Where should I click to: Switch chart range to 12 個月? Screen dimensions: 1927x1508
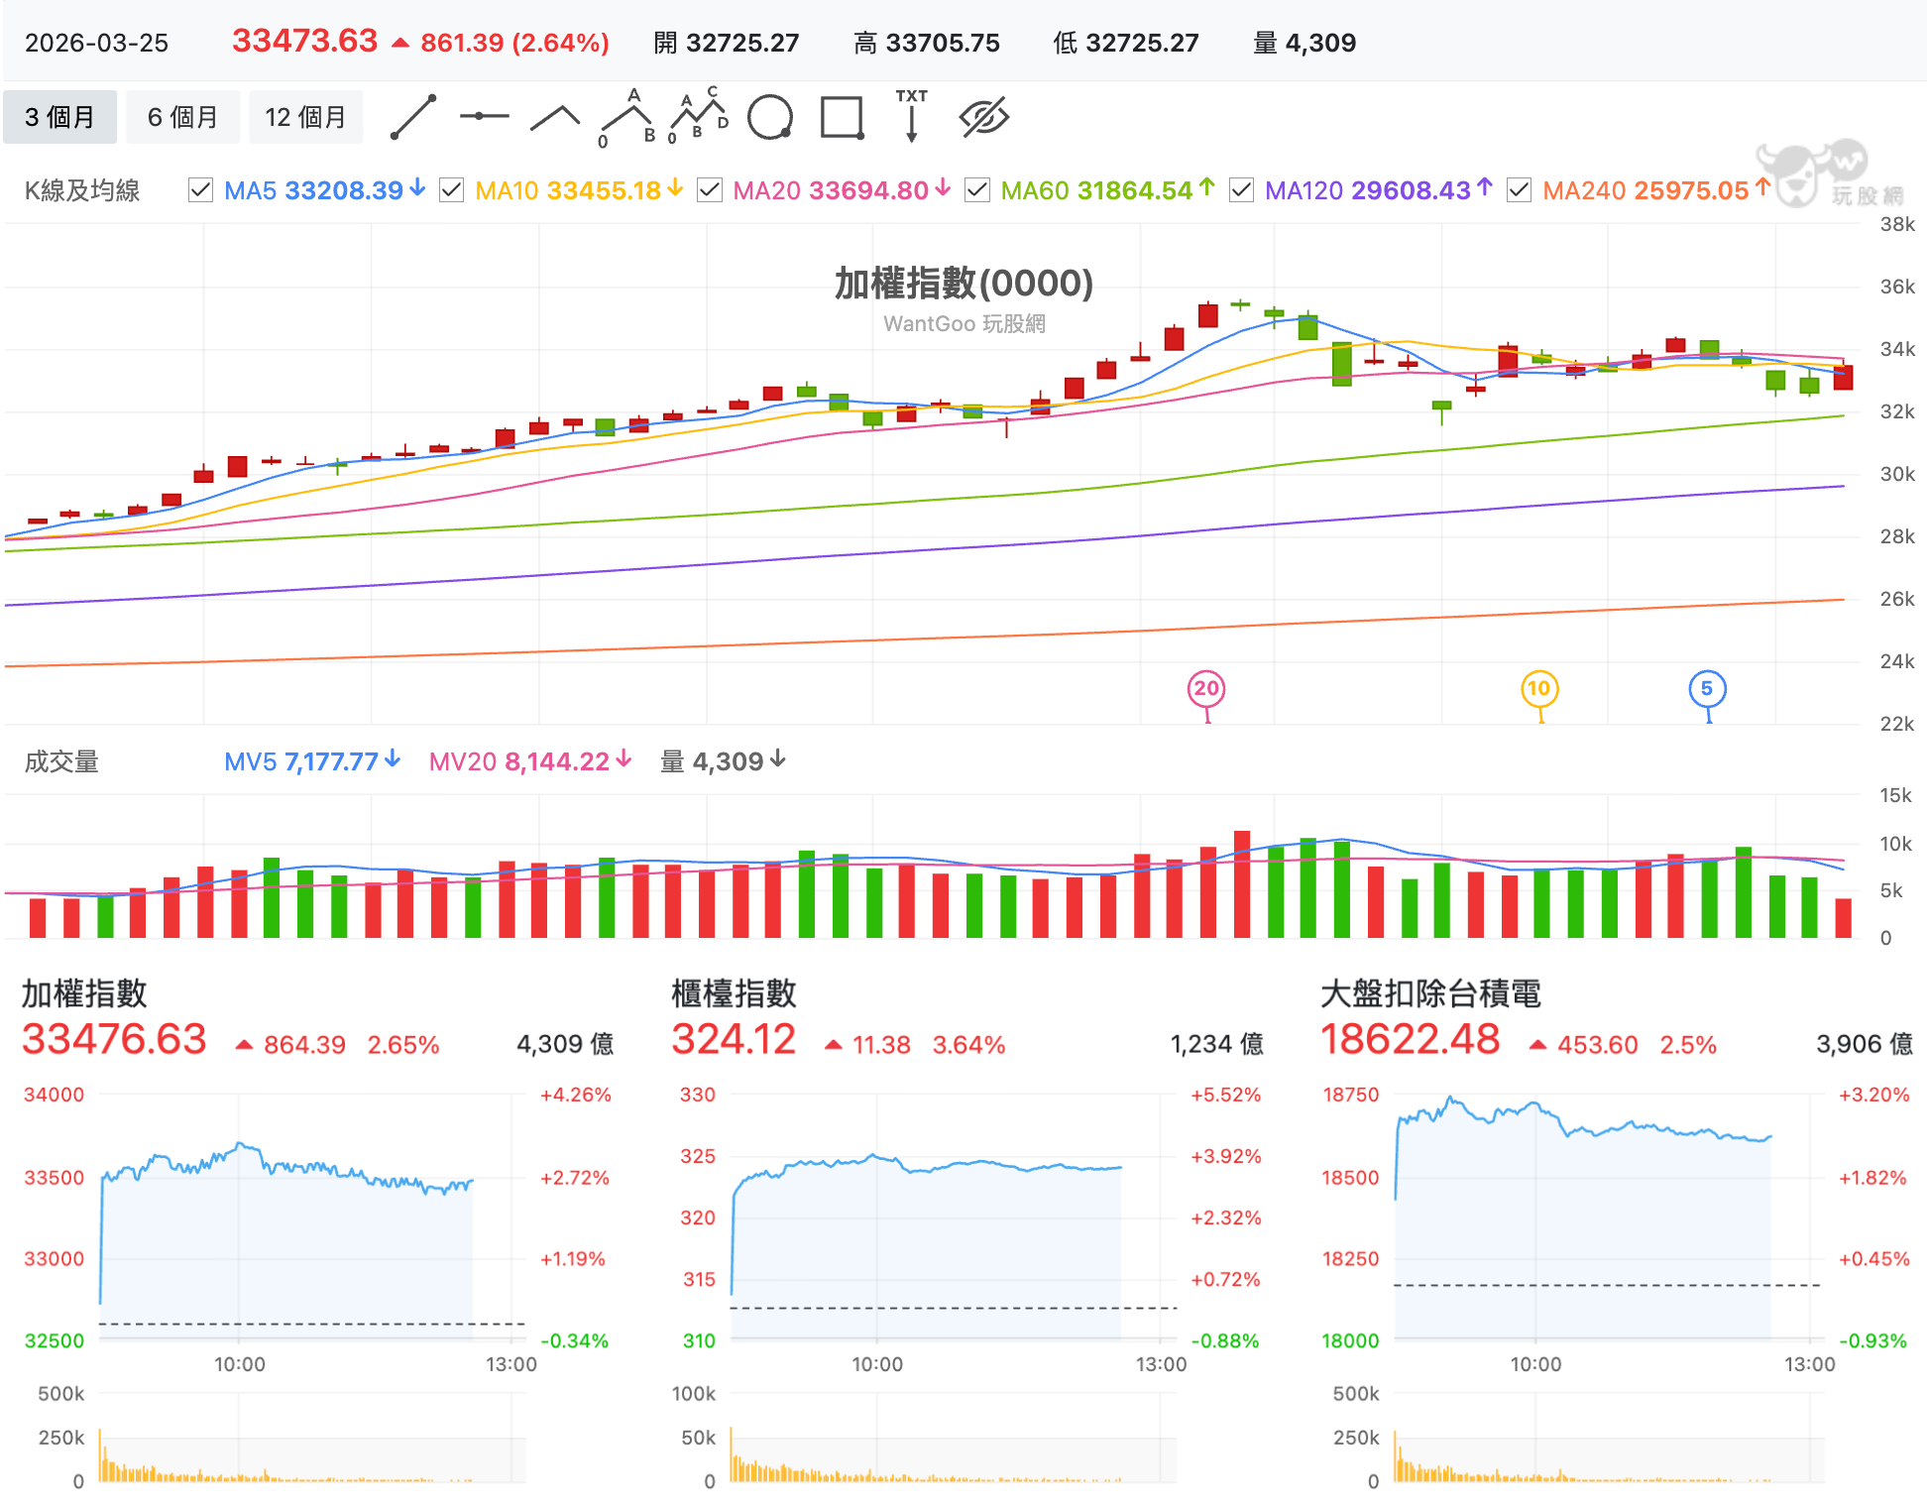305,117
